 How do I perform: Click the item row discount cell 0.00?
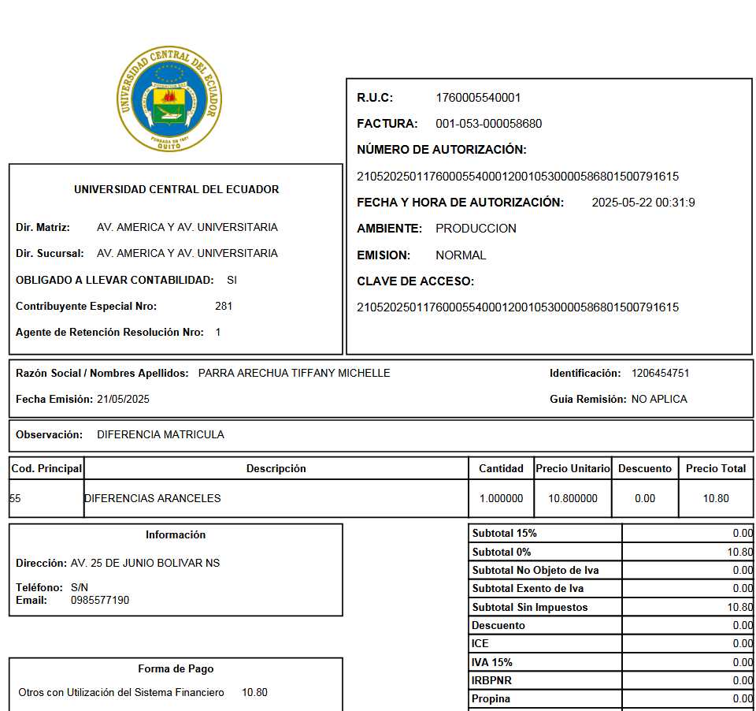click(x=645, y=498)
